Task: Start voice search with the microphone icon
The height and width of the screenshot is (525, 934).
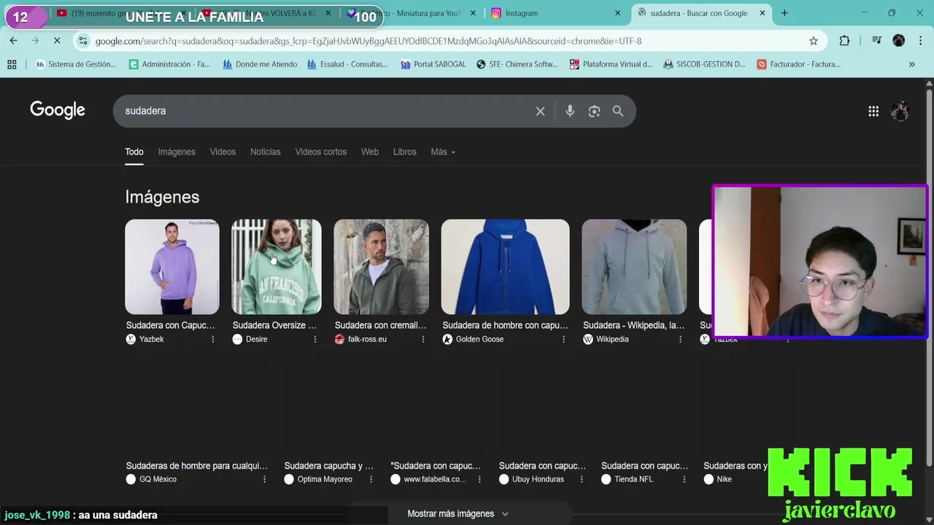Action: (x=570, y=111)
